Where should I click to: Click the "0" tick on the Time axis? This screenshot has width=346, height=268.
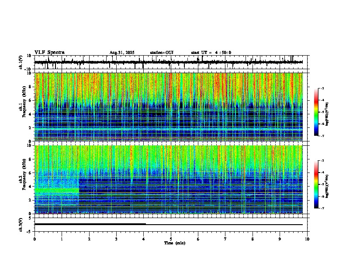point(35,239)
